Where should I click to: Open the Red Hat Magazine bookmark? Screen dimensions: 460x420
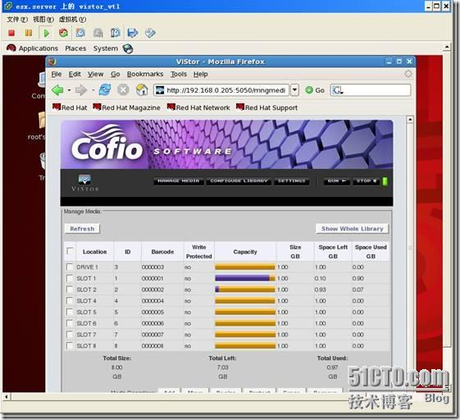[x=127, y=107]
